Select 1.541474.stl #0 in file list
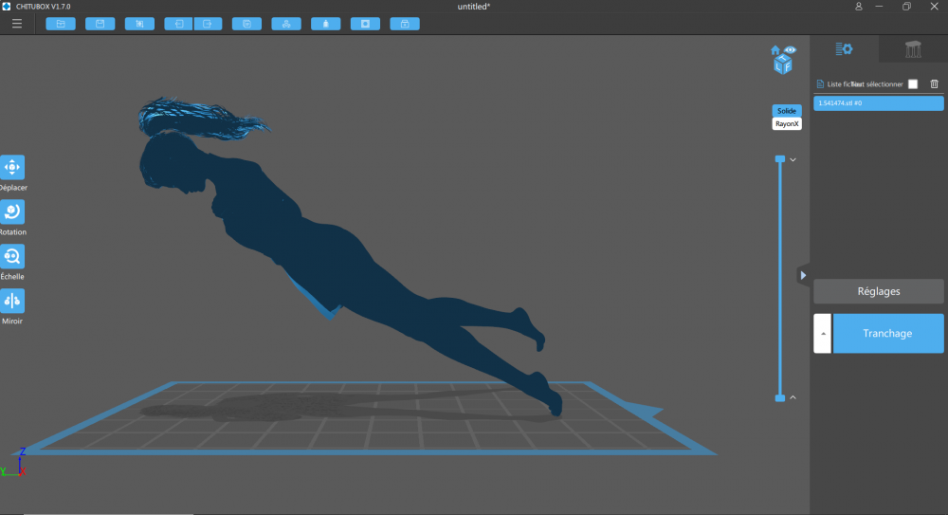This screenshot has height=515, width=948. point(879,102)
